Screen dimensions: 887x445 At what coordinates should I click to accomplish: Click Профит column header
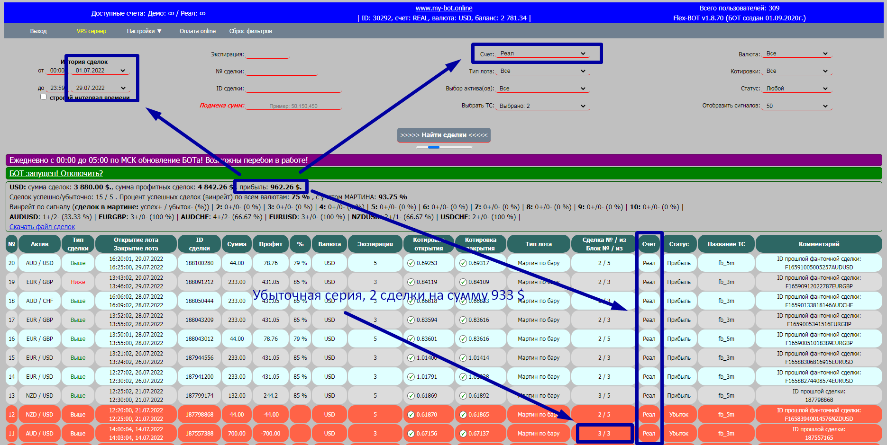271,244
